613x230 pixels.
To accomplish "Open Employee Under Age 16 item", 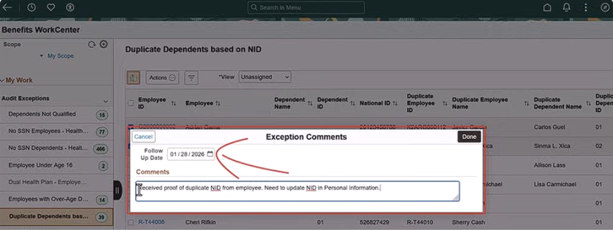I will 40,165.
